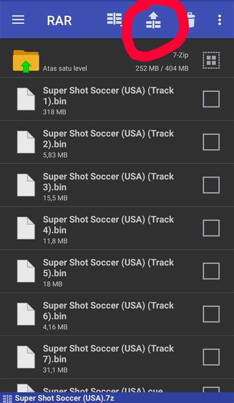234x403 pixels.
Task: Check the Track 7.bin checkbox
Action: click(211, 357)
